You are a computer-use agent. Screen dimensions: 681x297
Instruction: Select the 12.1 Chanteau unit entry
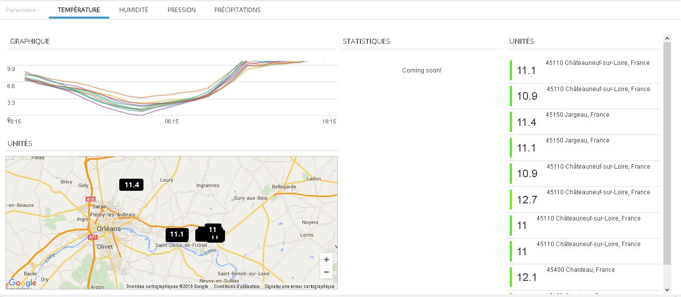click(585, 277)
